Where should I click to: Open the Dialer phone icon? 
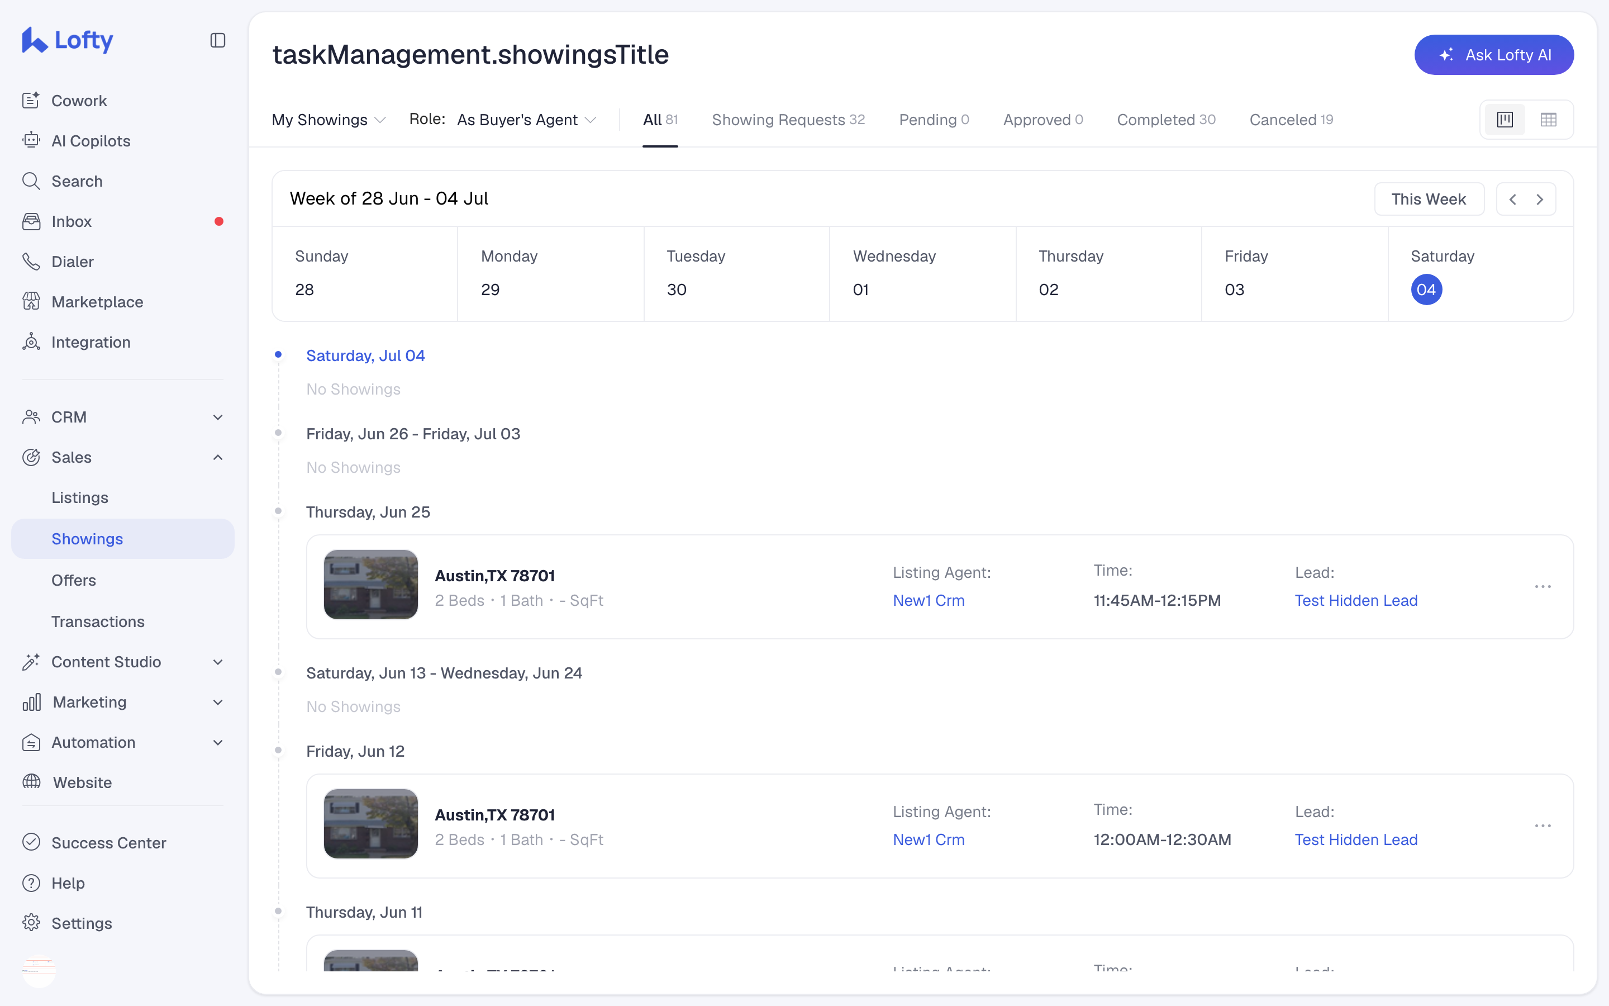(x=31, y=262)
